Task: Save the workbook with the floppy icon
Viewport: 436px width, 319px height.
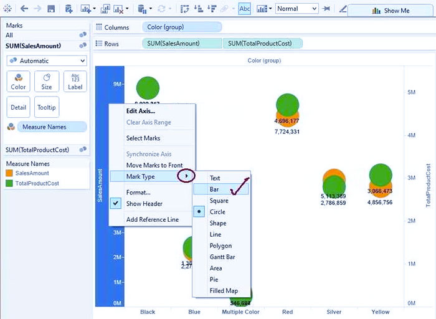Action: tap(51, 9)
